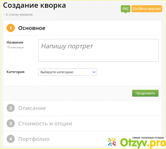Click the blue arrow in category select
This screenshot has height=149, width=166.
(94, 72)
